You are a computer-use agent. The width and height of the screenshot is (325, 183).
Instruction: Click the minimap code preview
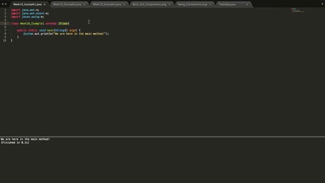(298, 10)
